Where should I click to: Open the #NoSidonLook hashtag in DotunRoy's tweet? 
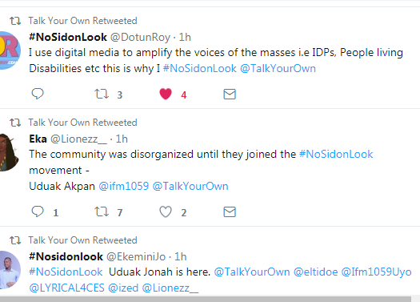pyautogui.click(x=200, y=68)
